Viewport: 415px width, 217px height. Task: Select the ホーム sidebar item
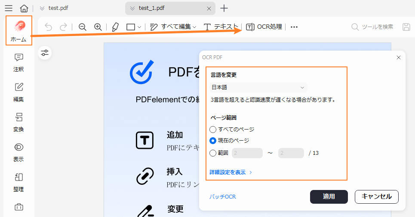(18, 30)
